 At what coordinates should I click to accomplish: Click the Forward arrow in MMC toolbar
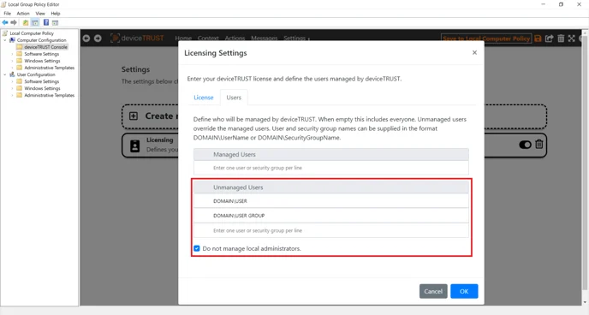click(x=14, y=22)
